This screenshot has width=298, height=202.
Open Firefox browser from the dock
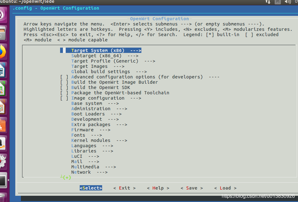click(x=3, y=52)
